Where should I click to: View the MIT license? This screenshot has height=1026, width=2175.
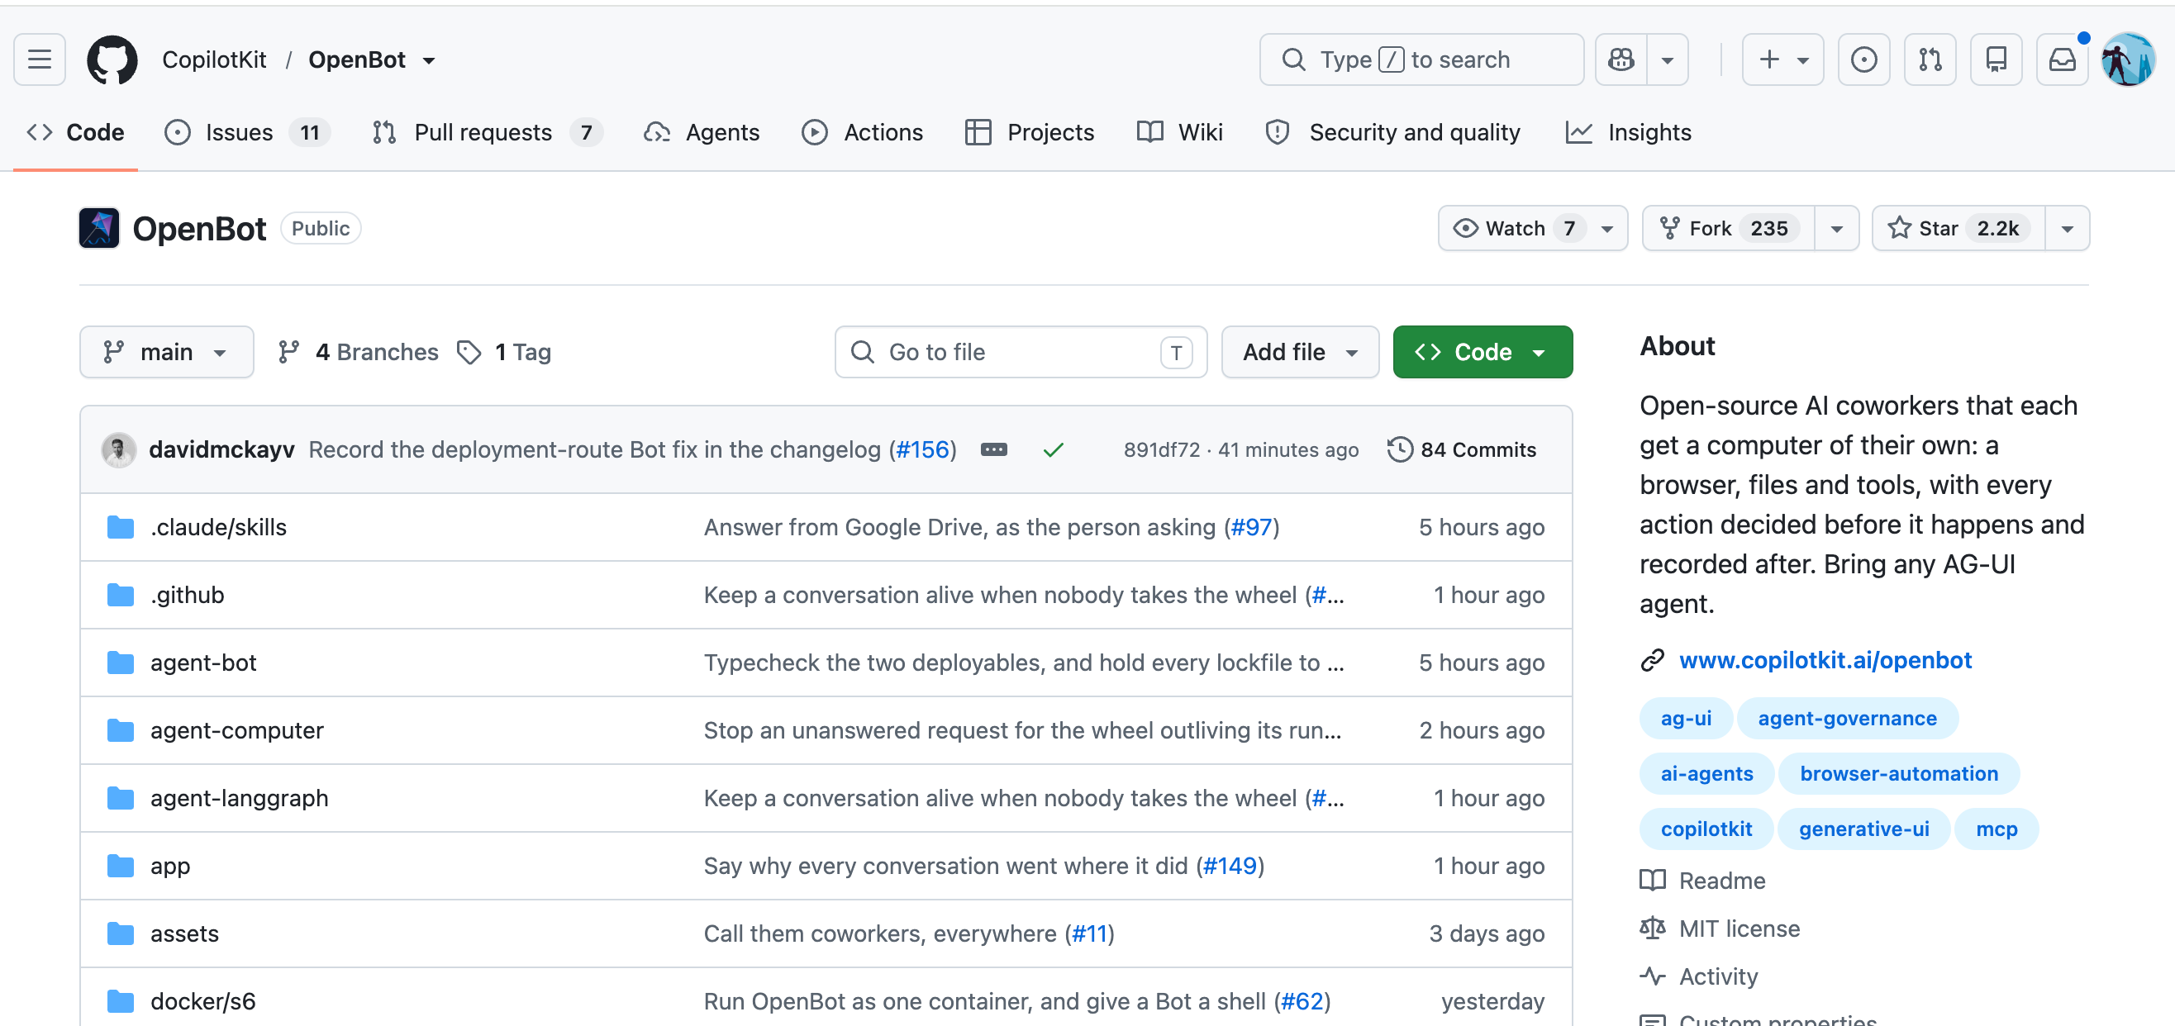click(x=1720, y=929)
